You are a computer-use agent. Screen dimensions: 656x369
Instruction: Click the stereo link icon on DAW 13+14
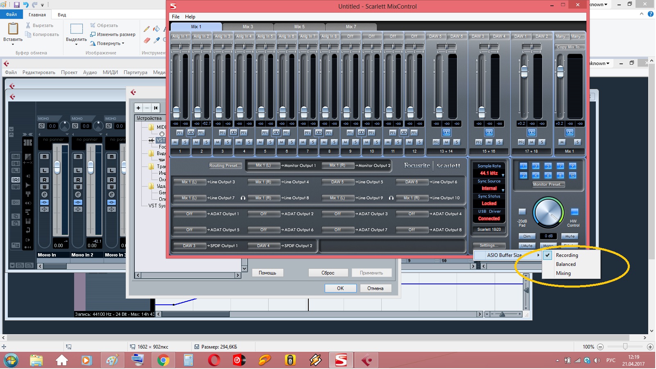click(x=446, y=133)
